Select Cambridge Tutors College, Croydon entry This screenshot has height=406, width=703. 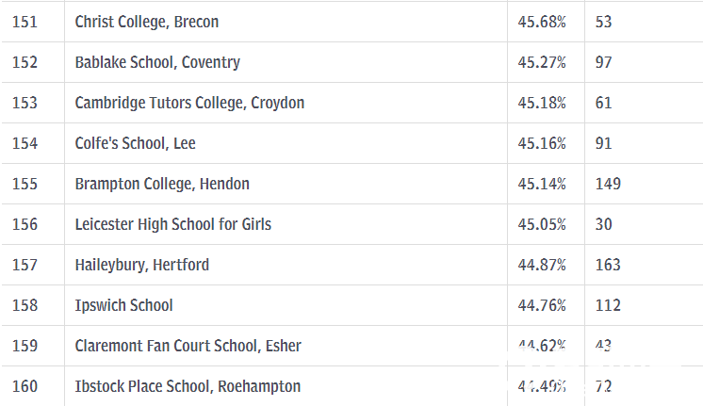click(189, 103)
